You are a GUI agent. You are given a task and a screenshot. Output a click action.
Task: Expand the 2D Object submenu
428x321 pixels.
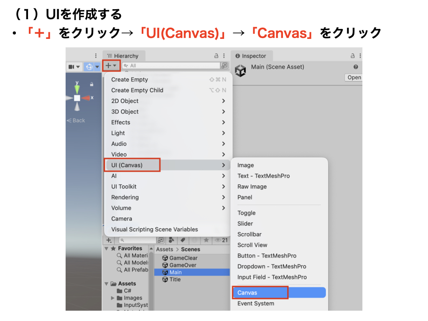point(167,101)
